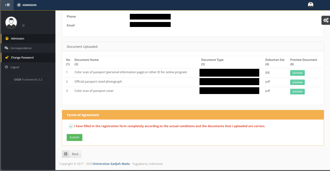The height and width of the screenshot is (171, 330).
Task: Click the pdf extension of passport cover row
Action: tap(268, 91)
